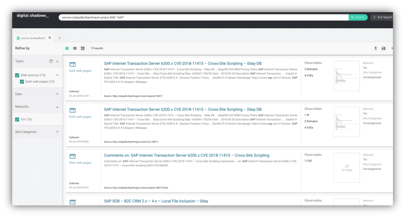The image size is (405, 217).
Task: Toggle the Tor (15) checkbox
Action: point(17,119)
